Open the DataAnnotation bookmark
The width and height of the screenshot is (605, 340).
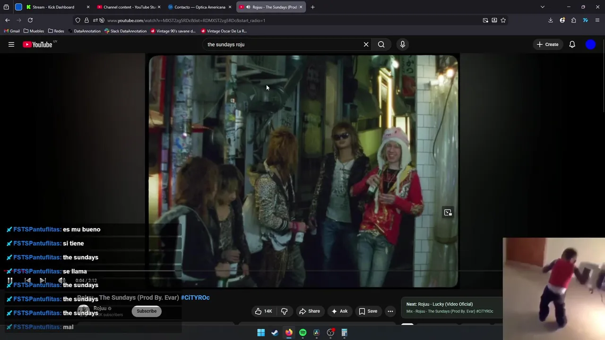(85, 31)
